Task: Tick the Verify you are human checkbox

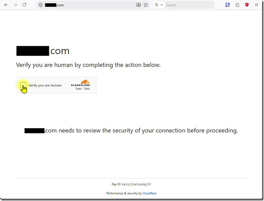Action: [x=23, y=85]
